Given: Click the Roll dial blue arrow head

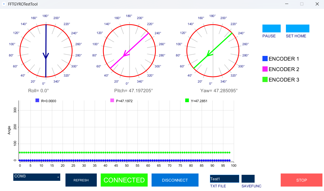Looking at the screenshot, I should point(46,56).
